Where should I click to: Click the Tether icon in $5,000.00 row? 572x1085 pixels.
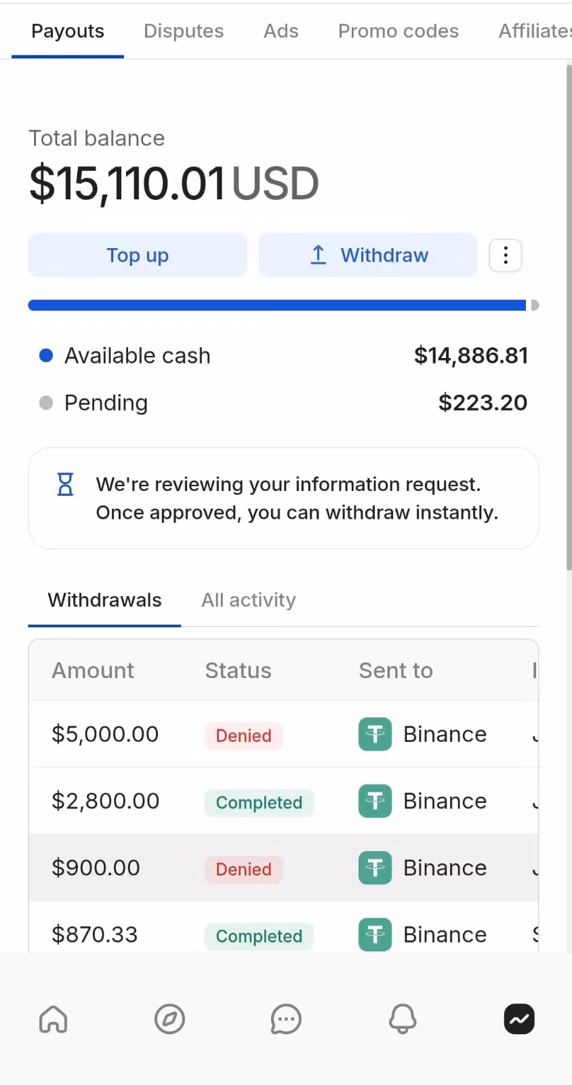coord(375,734)
